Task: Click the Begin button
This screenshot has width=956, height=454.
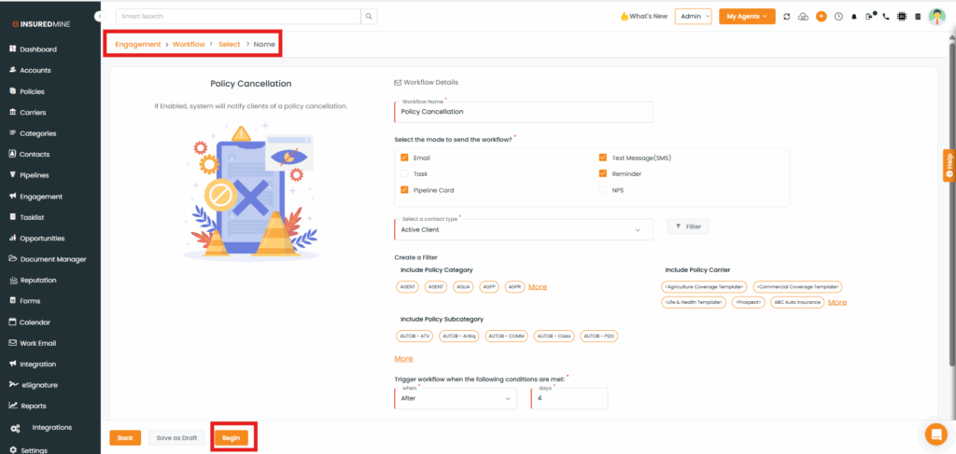Action: point(232,437)
